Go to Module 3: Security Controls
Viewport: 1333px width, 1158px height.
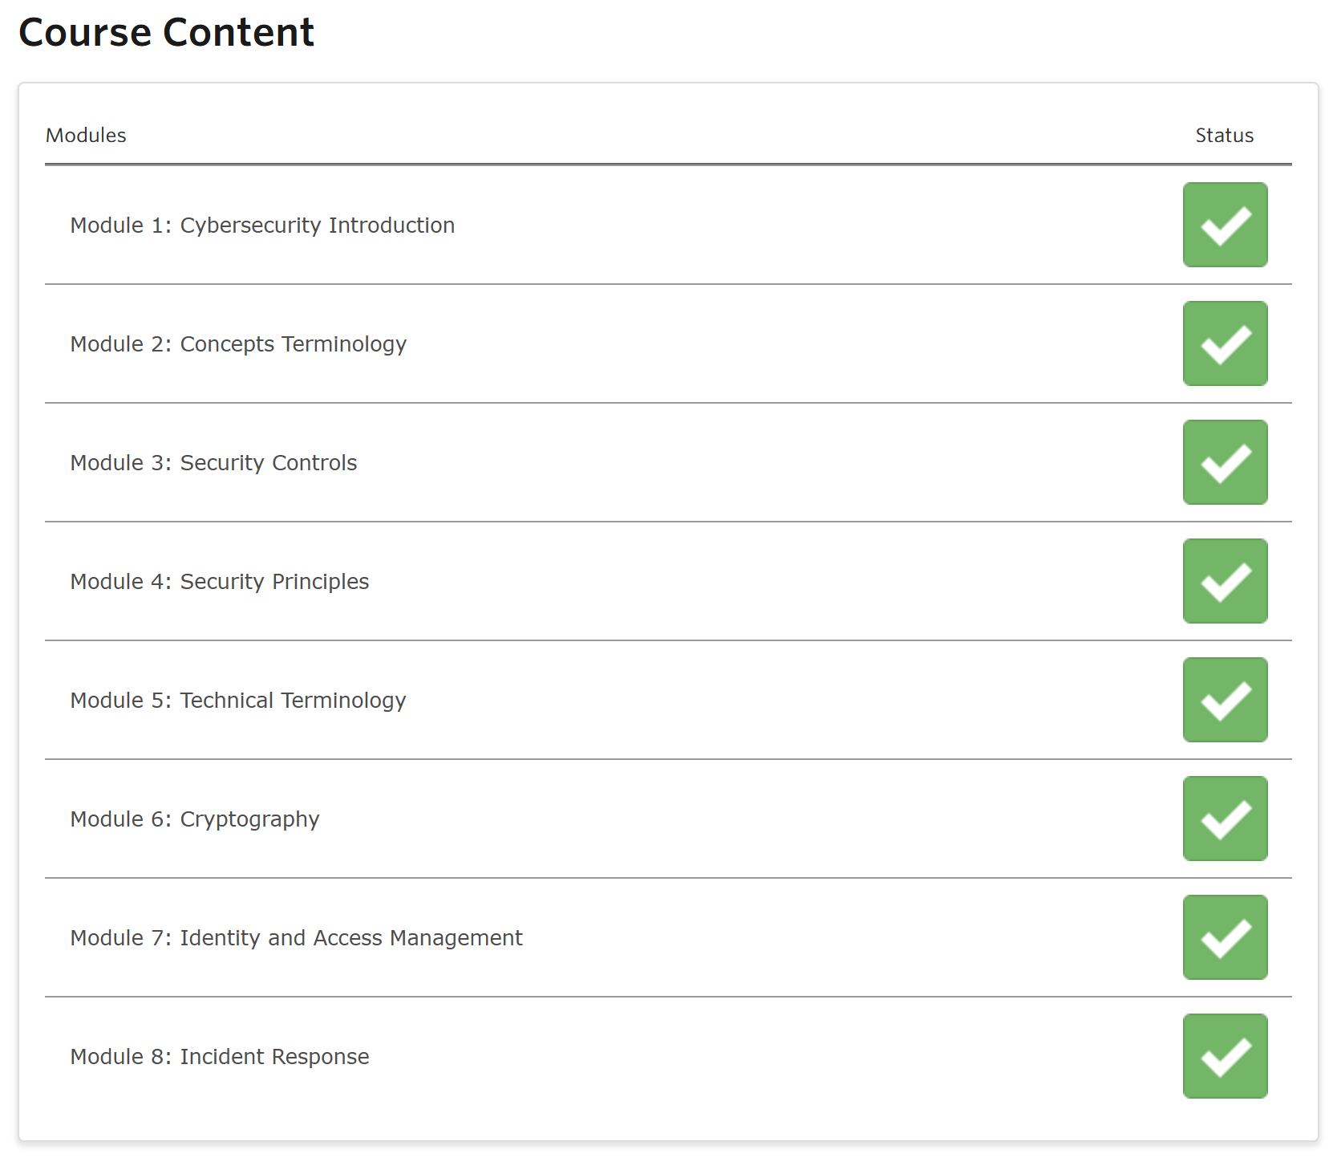coord(213,463)
